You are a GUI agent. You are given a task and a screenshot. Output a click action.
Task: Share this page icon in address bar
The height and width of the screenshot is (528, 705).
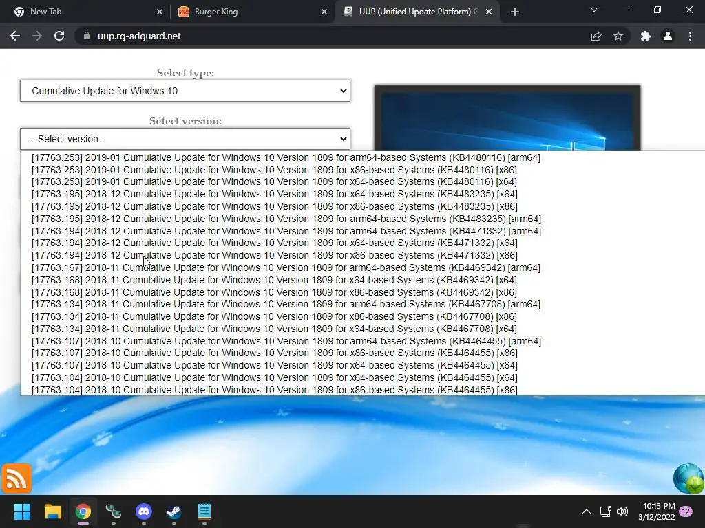(596, 36)
